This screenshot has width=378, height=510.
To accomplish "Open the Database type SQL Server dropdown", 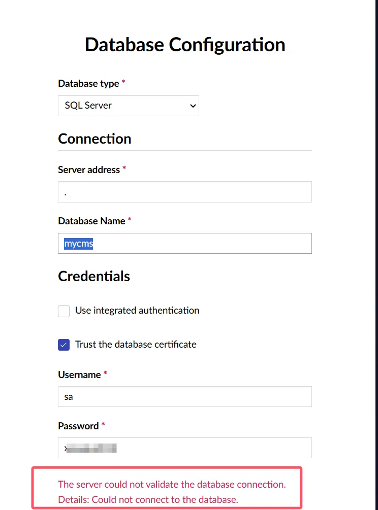I will [128, 106].
